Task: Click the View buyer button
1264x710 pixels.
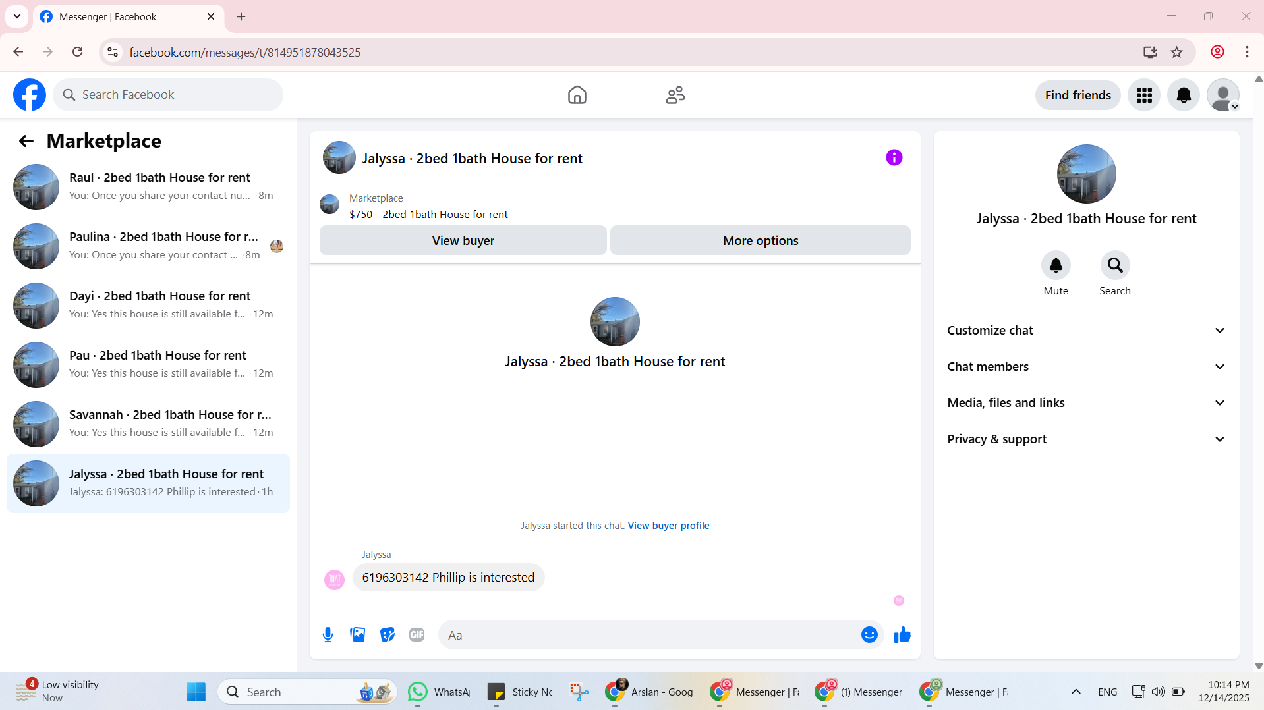Action: tap(463, 240)
